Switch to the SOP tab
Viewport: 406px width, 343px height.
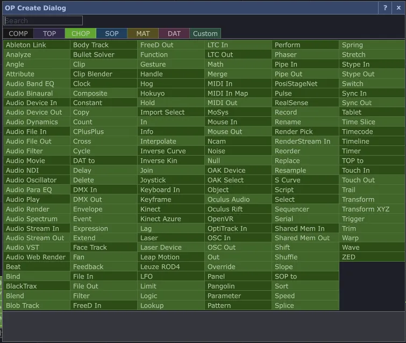tap(112, 33)
